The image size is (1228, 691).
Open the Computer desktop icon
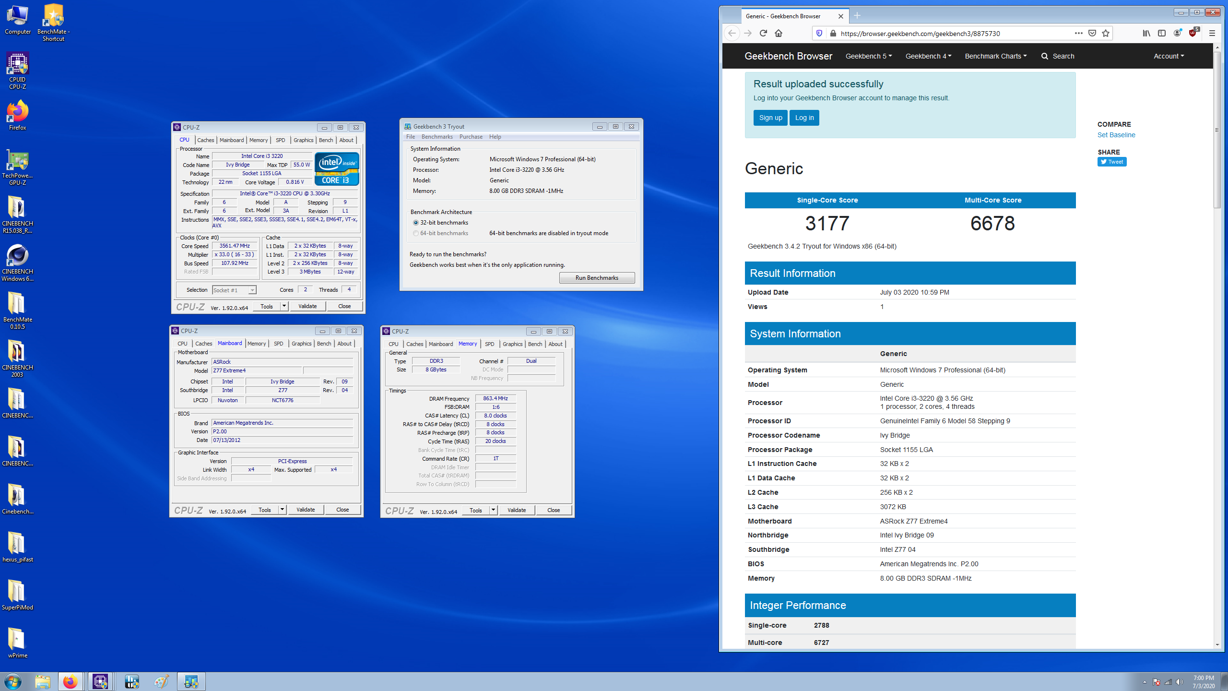click(x=18, y=19)
